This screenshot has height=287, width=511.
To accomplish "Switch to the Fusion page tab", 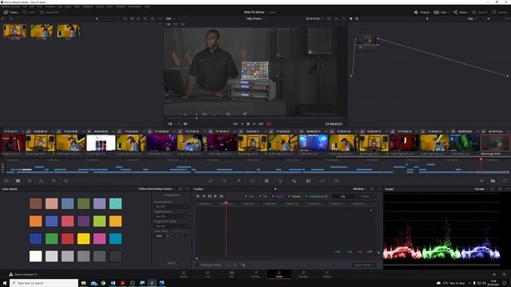I will coord(255,274).
